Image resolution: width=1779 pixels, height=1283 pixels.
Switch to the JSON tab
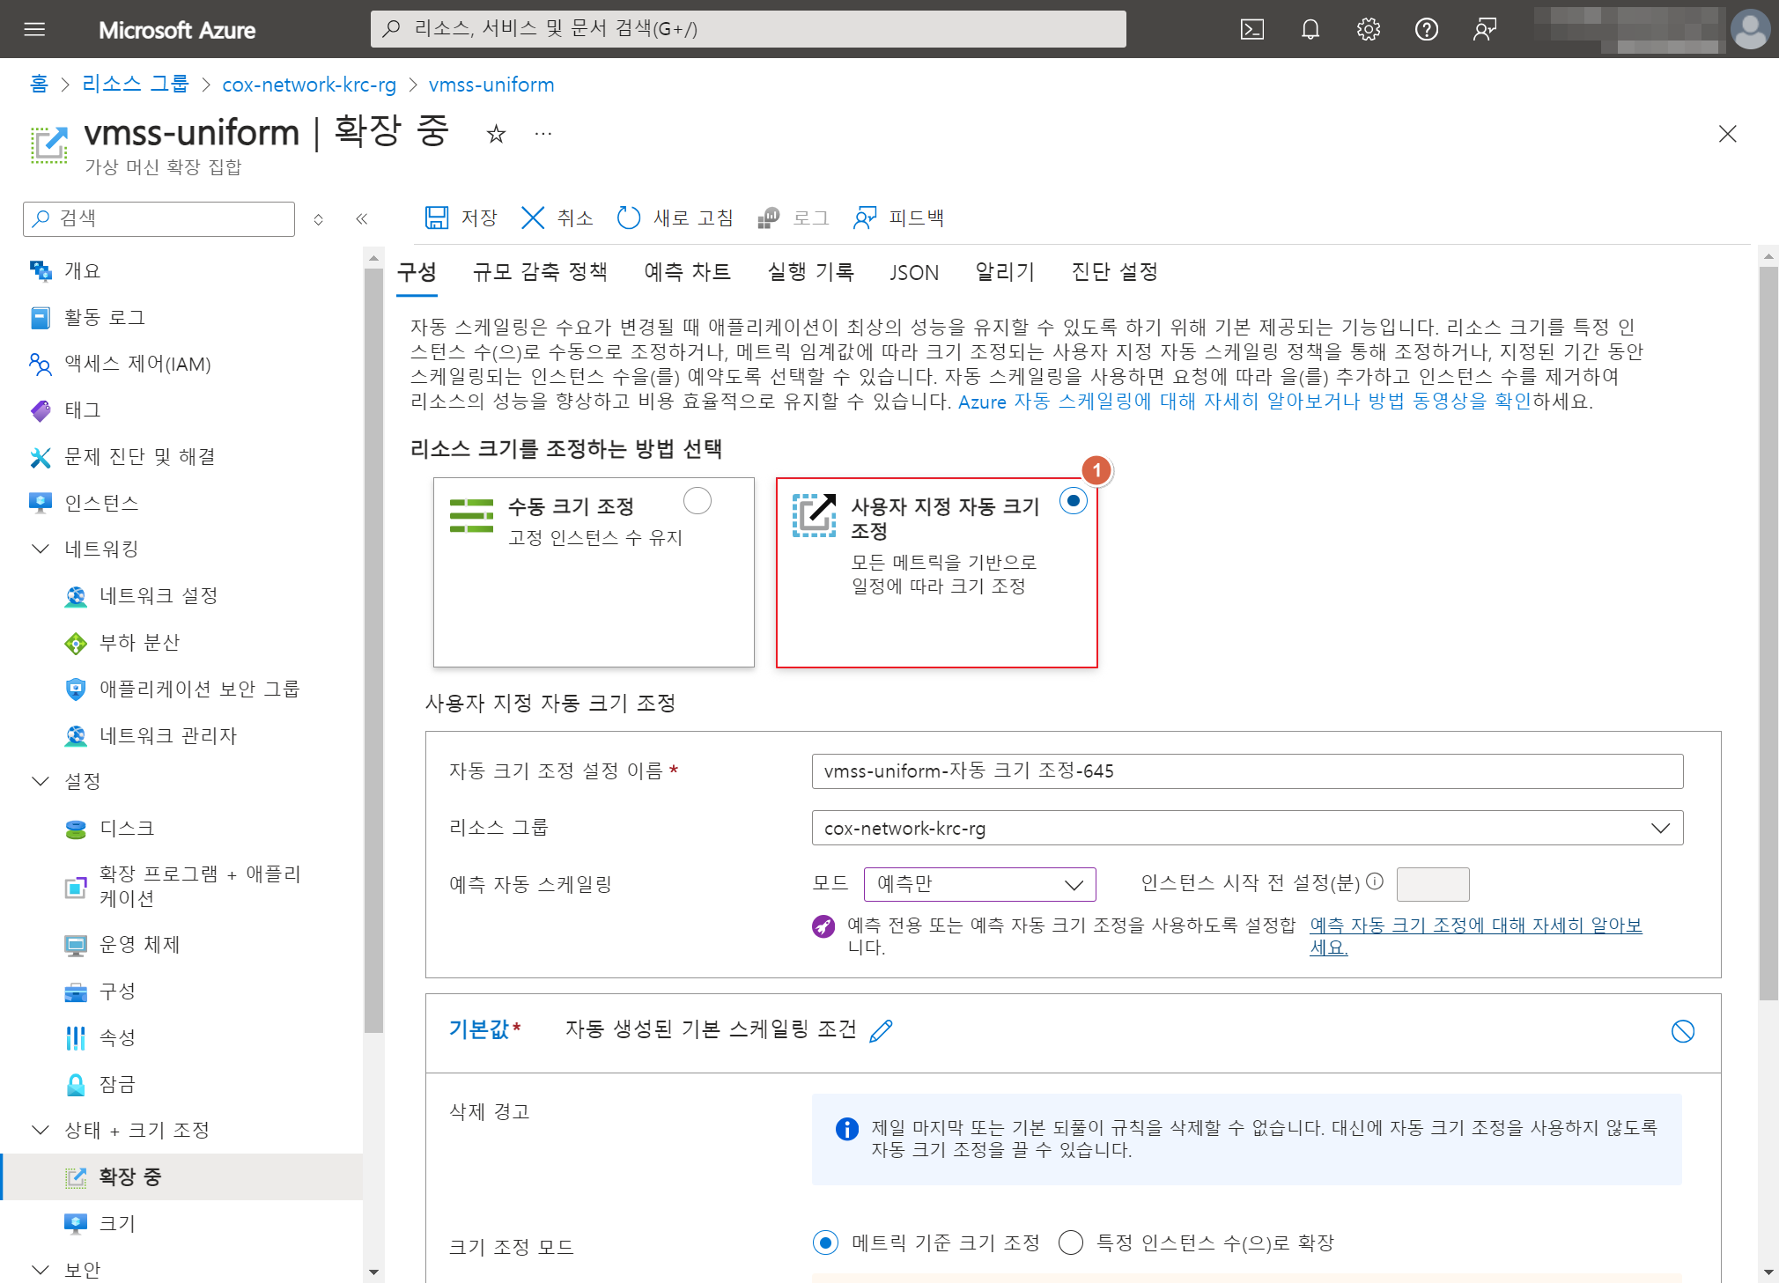pos(913,273)
